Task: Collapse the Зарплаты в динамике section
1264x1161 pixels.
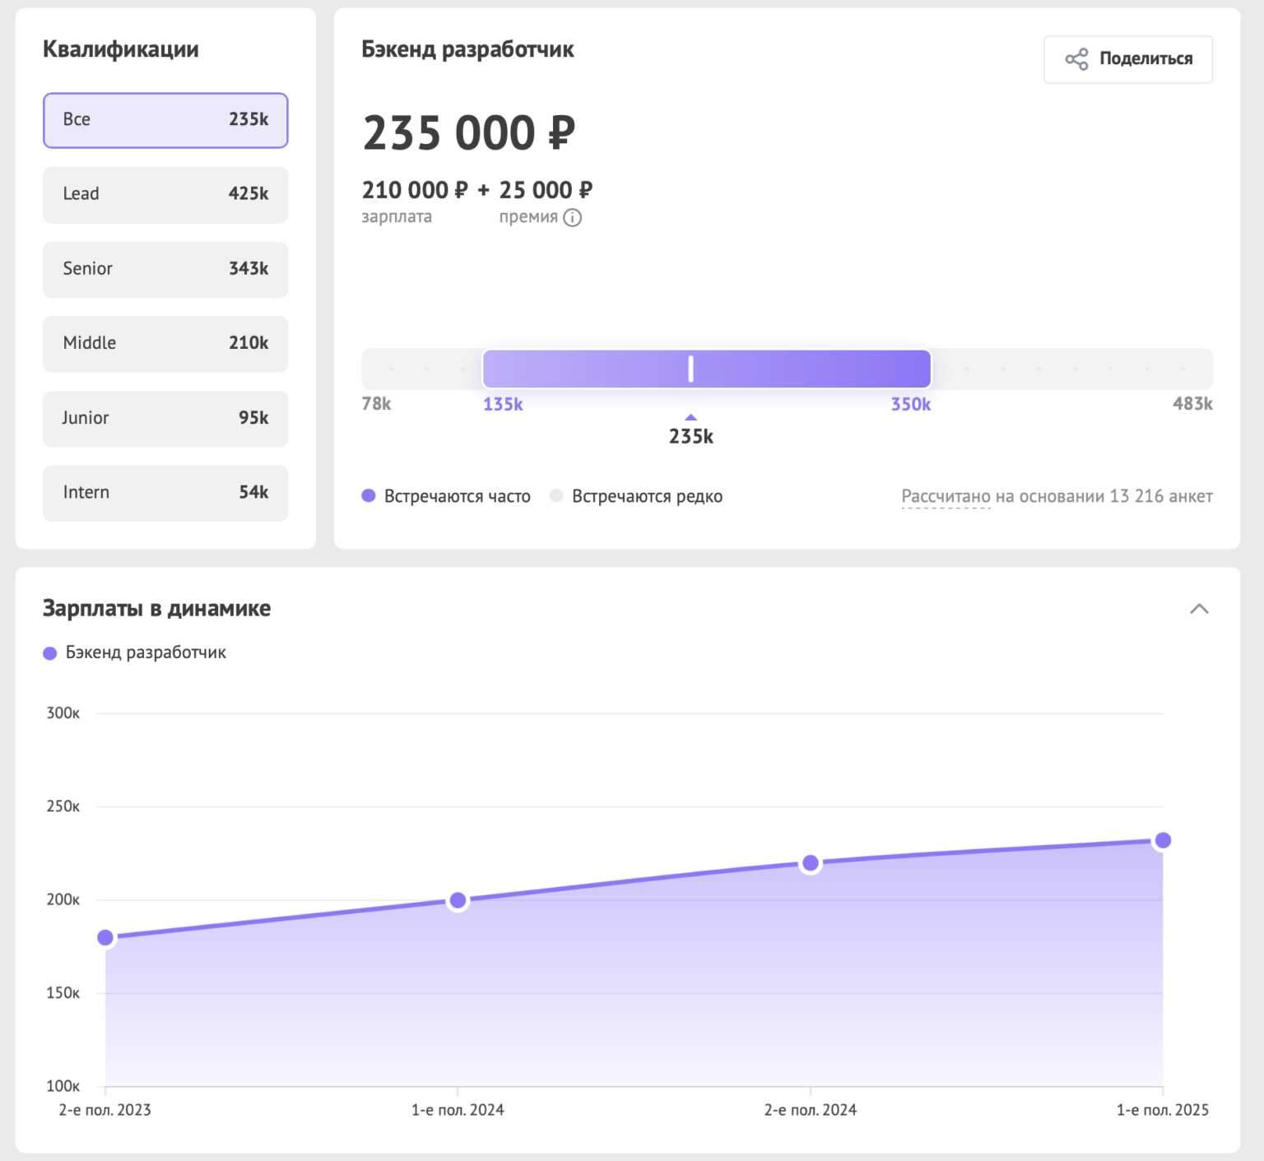Action: [1199, 609]
